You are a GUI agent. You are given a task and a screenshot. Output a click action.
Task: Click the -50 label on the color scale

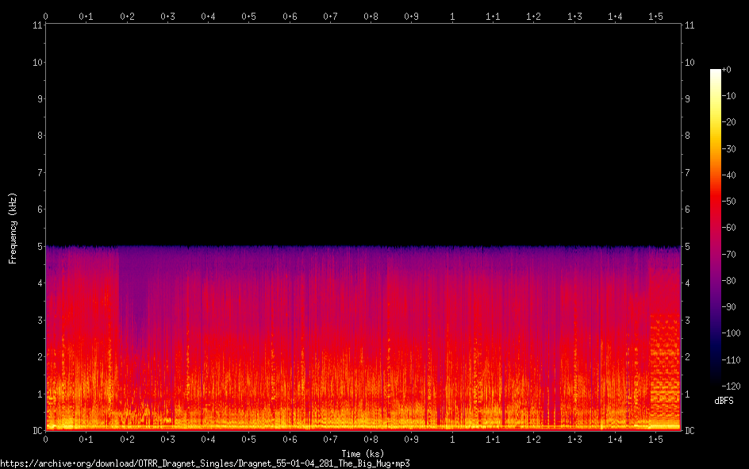732,202
